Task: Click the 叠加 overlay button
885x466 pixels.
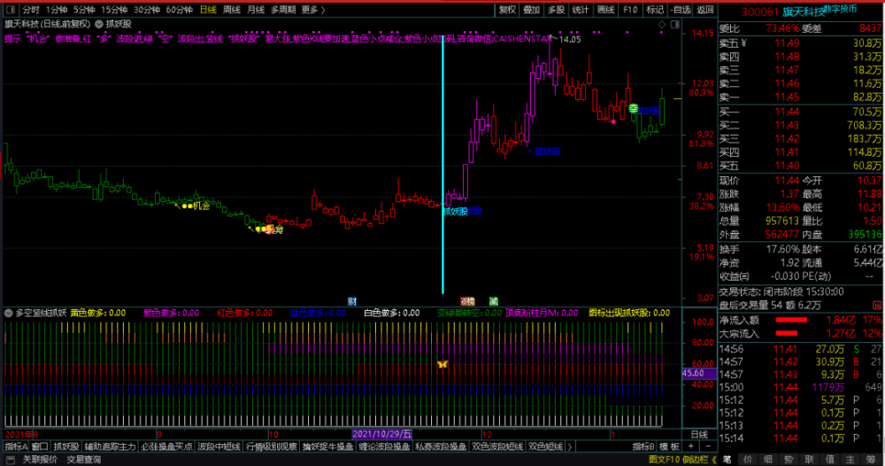Action: tap(531, 10)
